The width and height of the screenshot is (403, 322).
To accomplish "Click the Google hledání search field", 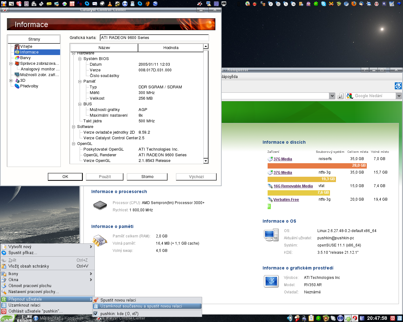I will coord(375,96).
